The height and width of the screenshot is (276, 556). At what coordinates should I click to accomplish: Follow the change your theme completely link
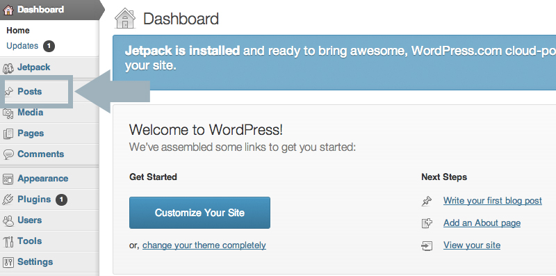[204, 245]
